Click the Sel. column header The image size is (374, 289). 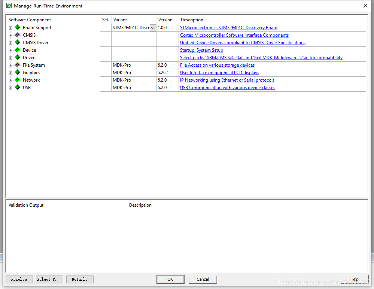106,20
